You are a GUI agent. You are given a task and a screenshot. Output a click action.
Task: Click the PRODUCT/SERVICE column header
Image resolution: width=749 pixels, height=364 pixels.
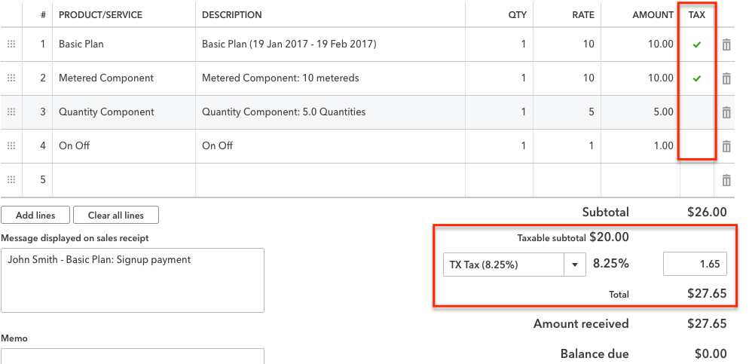click(x=100, y=15)
